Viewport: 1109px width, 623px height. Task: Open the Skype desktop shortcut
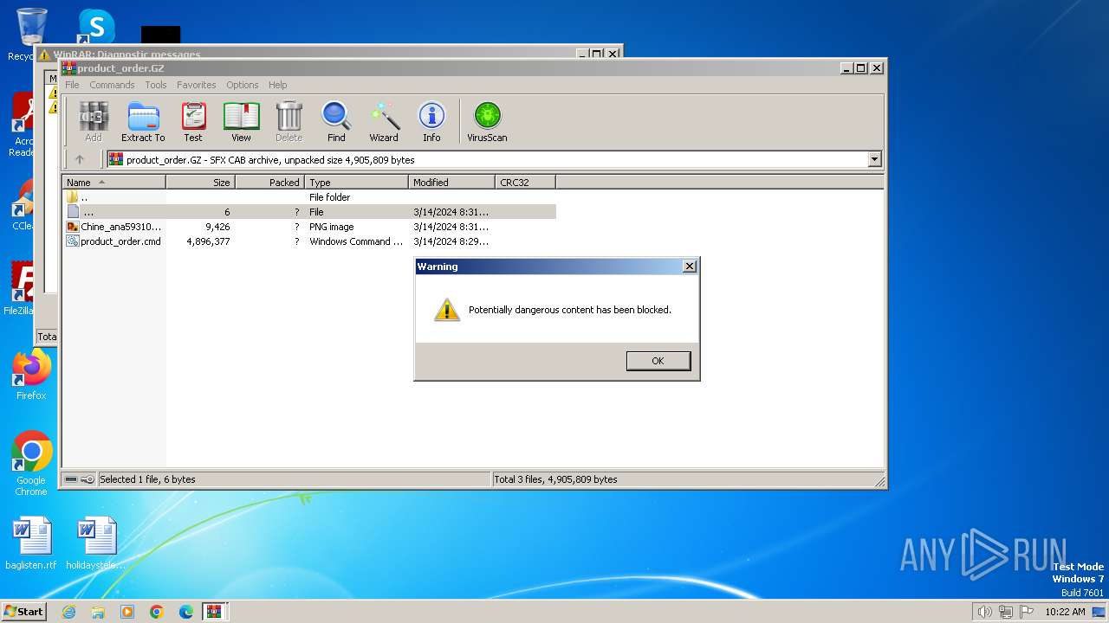click(95, 28)
